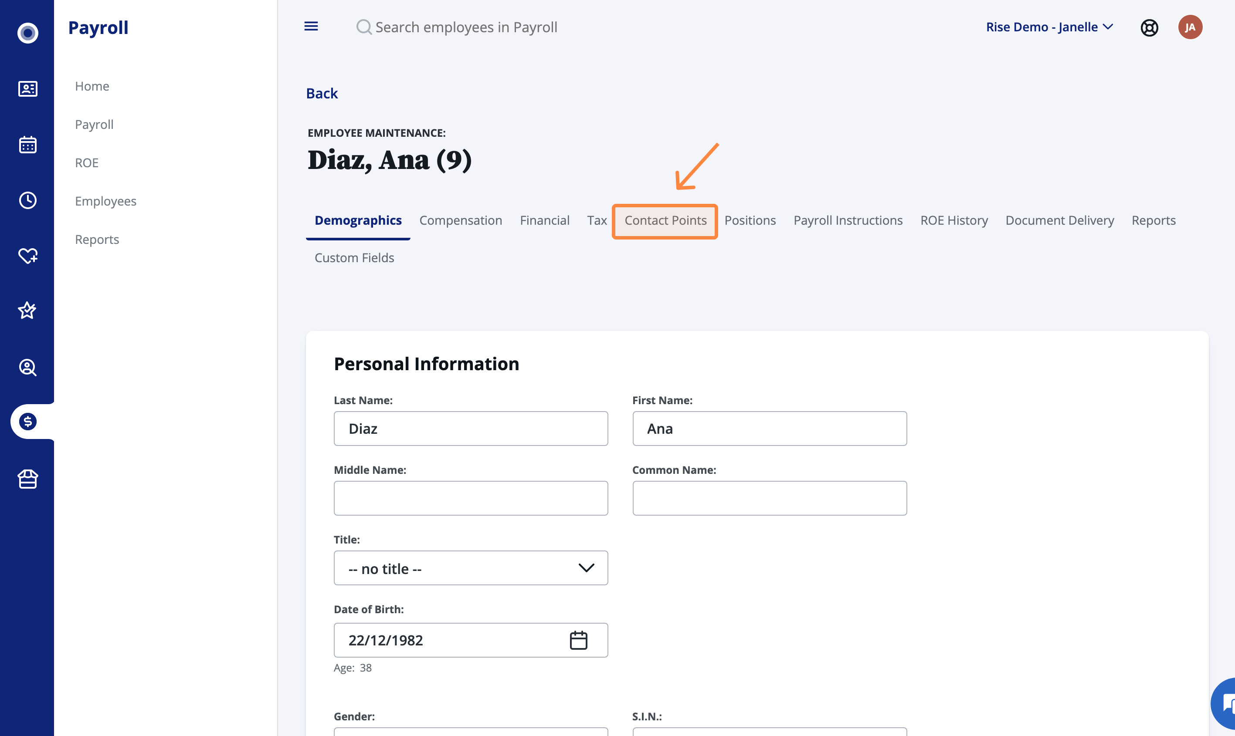Switch to the Compensation tab

pyautogui.click(x=461, y=220)
